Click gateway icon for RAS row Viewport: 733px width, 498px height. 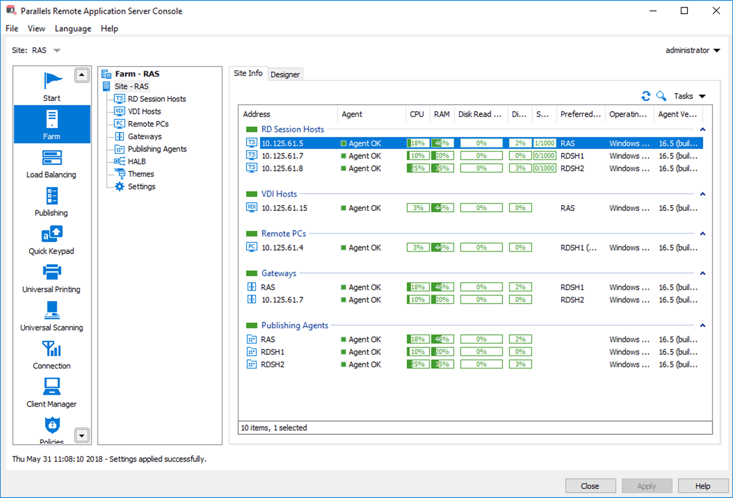point(251,287)
